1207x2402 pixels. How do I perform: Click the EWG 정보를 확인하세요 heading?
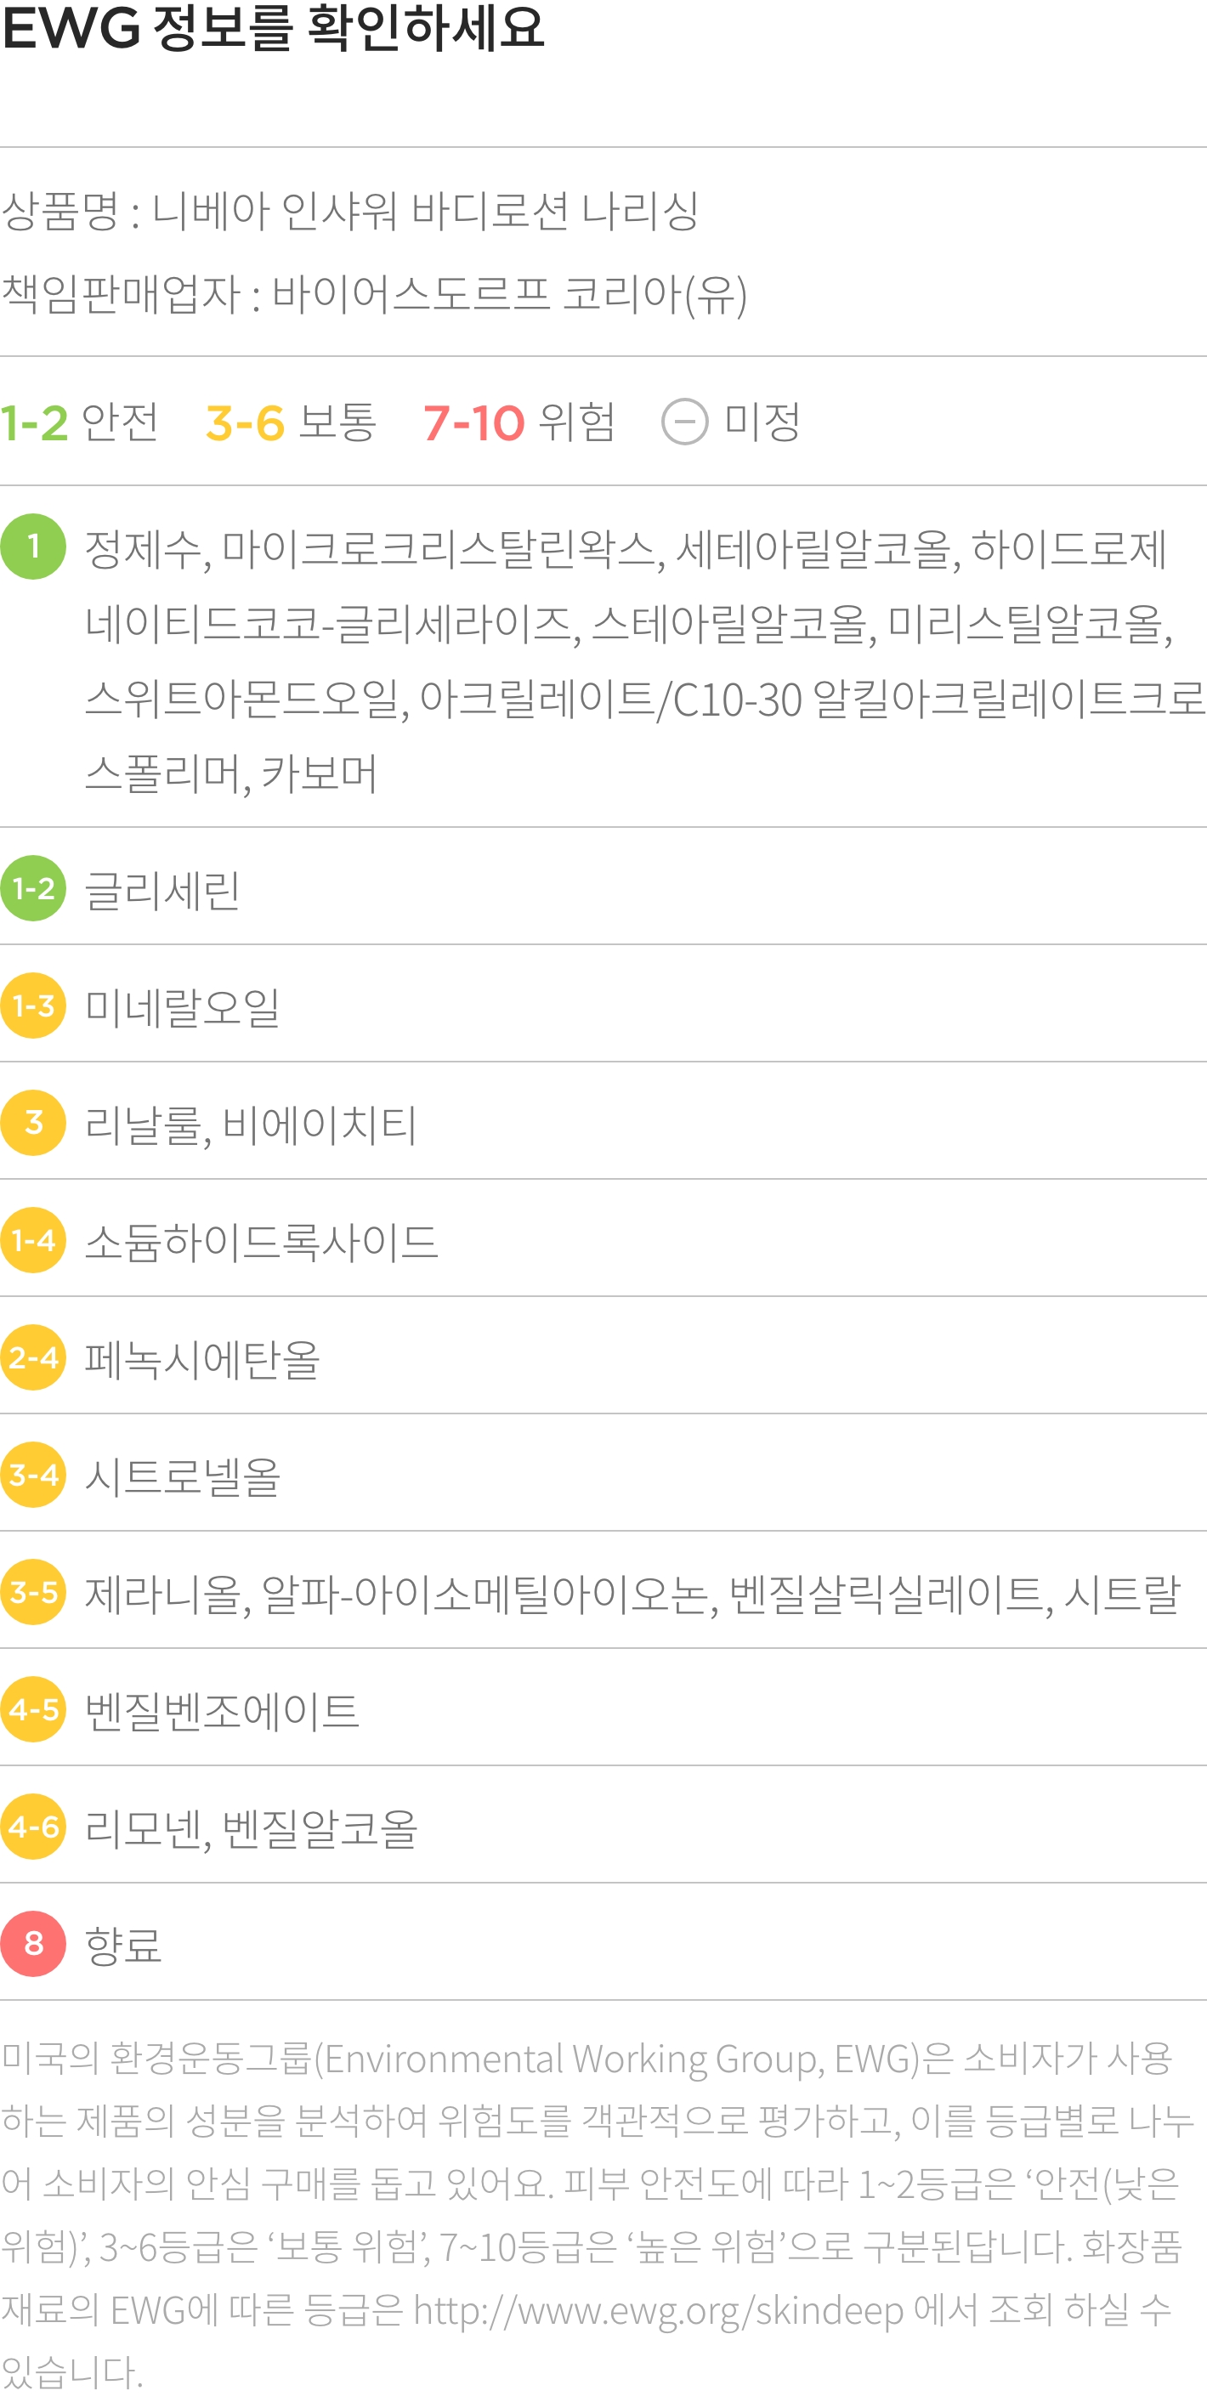click(x=272, y=27)
